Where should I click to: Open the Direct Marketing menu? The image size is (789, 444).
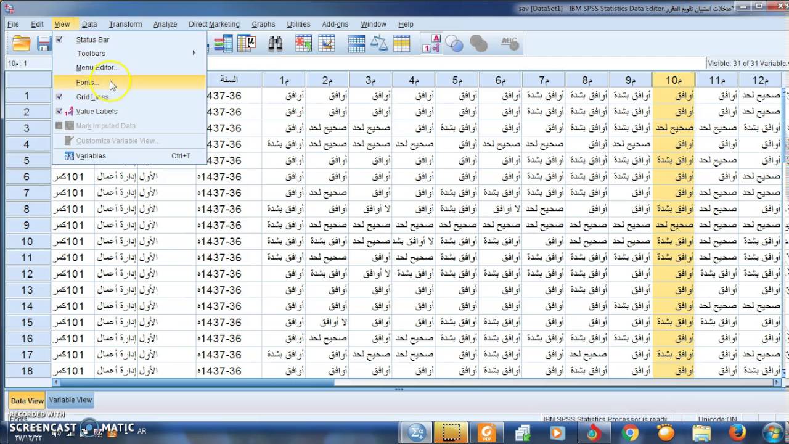[x=214, y=24]
